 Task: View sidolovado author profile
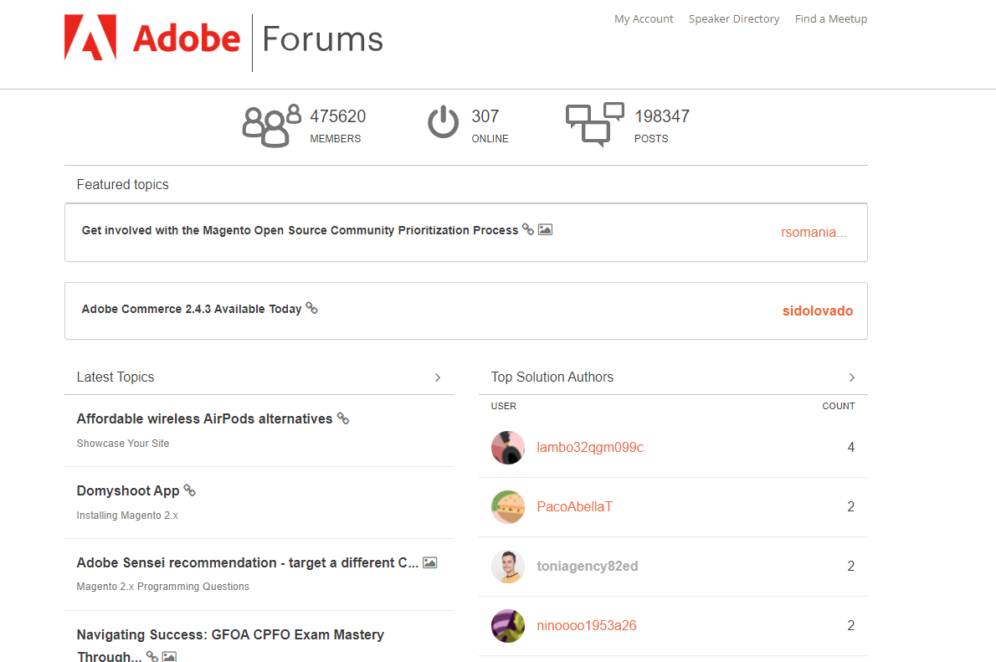tap(818, 310)
